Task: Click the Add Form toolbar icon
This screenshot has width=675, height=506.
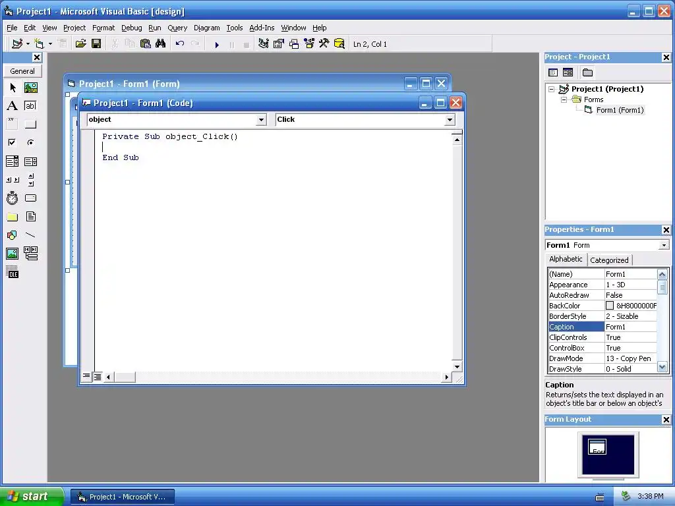Action: (x=39, y=44)
